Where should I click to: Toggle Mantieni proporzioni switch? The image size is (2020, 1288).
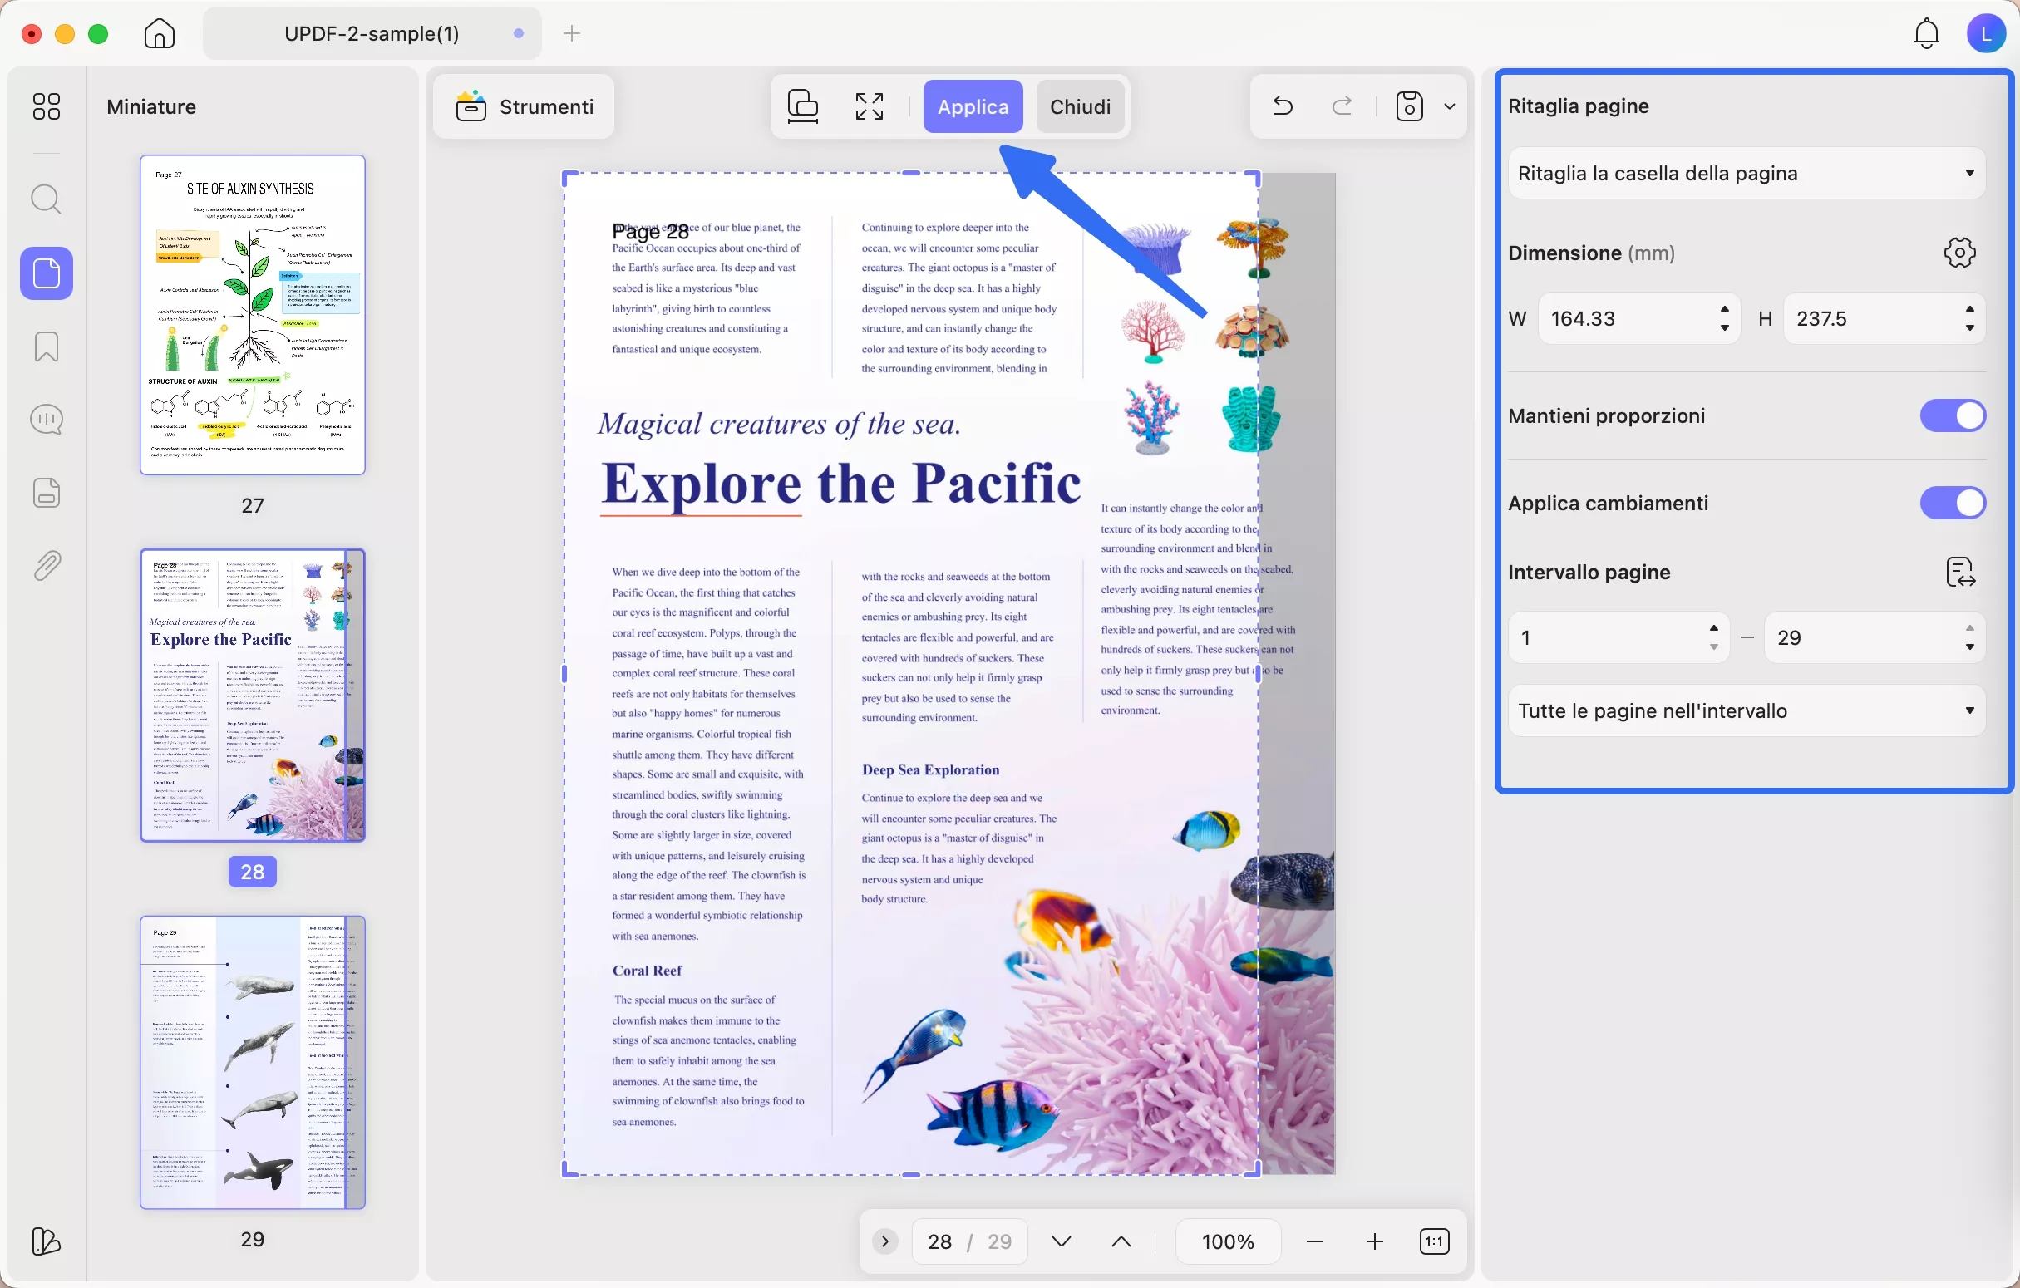(1952, 416)
